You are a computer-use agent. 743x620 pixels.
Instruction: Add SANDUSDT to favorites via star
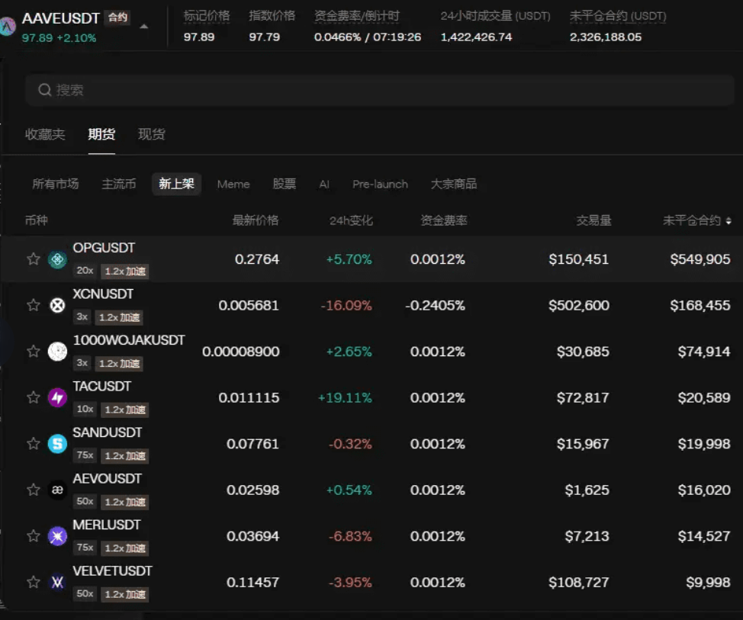click(x=33, y=443)
